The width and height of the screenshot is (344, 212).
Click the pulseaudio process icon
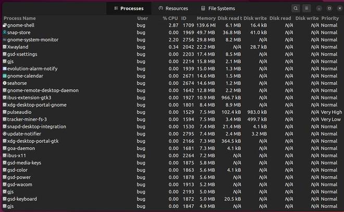5,112
